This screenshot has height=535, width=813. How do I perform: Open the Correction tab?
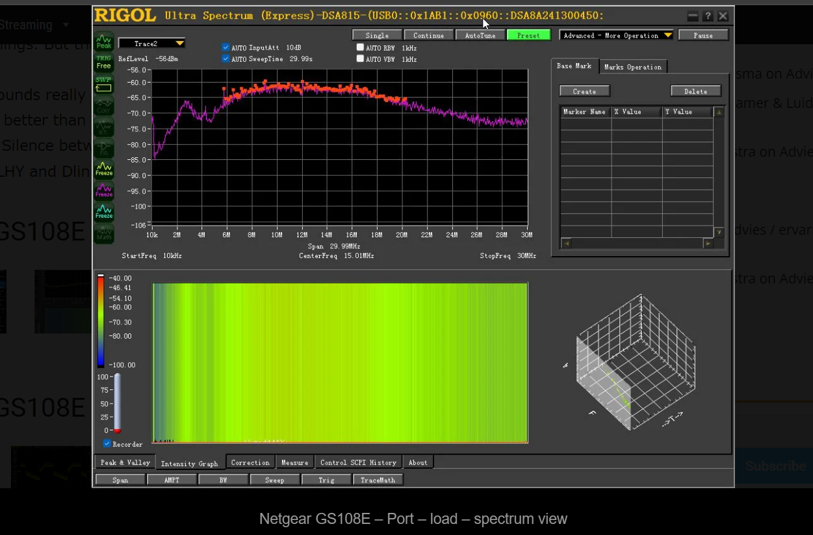250,463
